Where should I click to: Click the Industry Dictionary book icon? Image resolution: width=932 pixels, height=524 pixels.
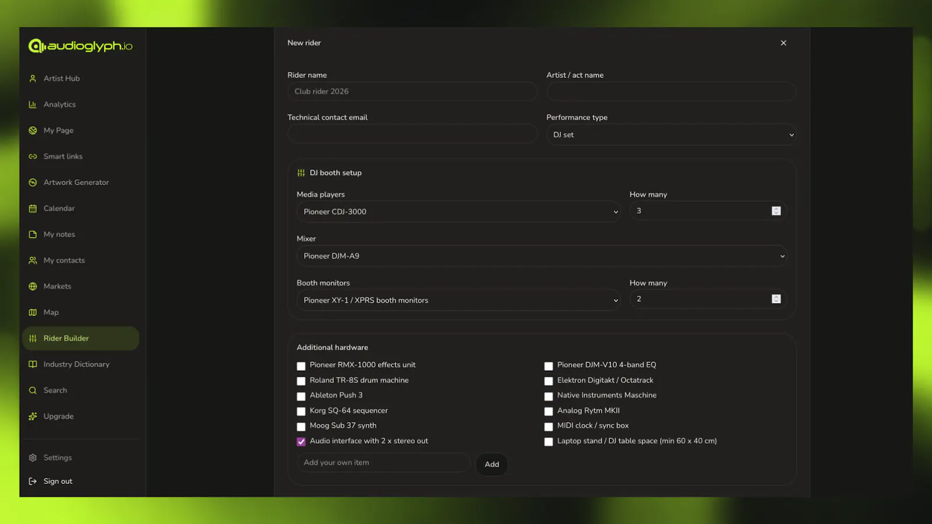(33, 364)
